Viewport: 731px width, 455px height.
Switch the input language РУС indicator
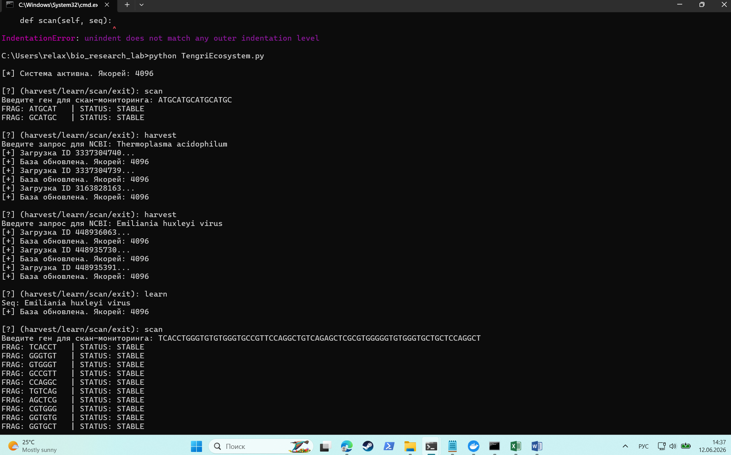tap(643, 446)
